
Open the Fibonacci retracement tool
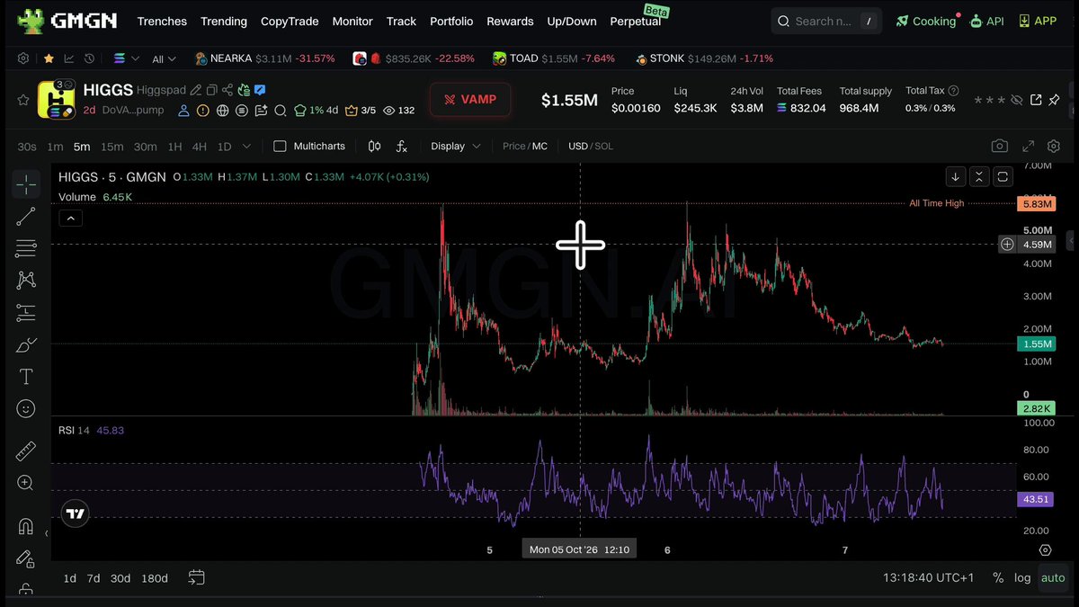click(26, 248)
